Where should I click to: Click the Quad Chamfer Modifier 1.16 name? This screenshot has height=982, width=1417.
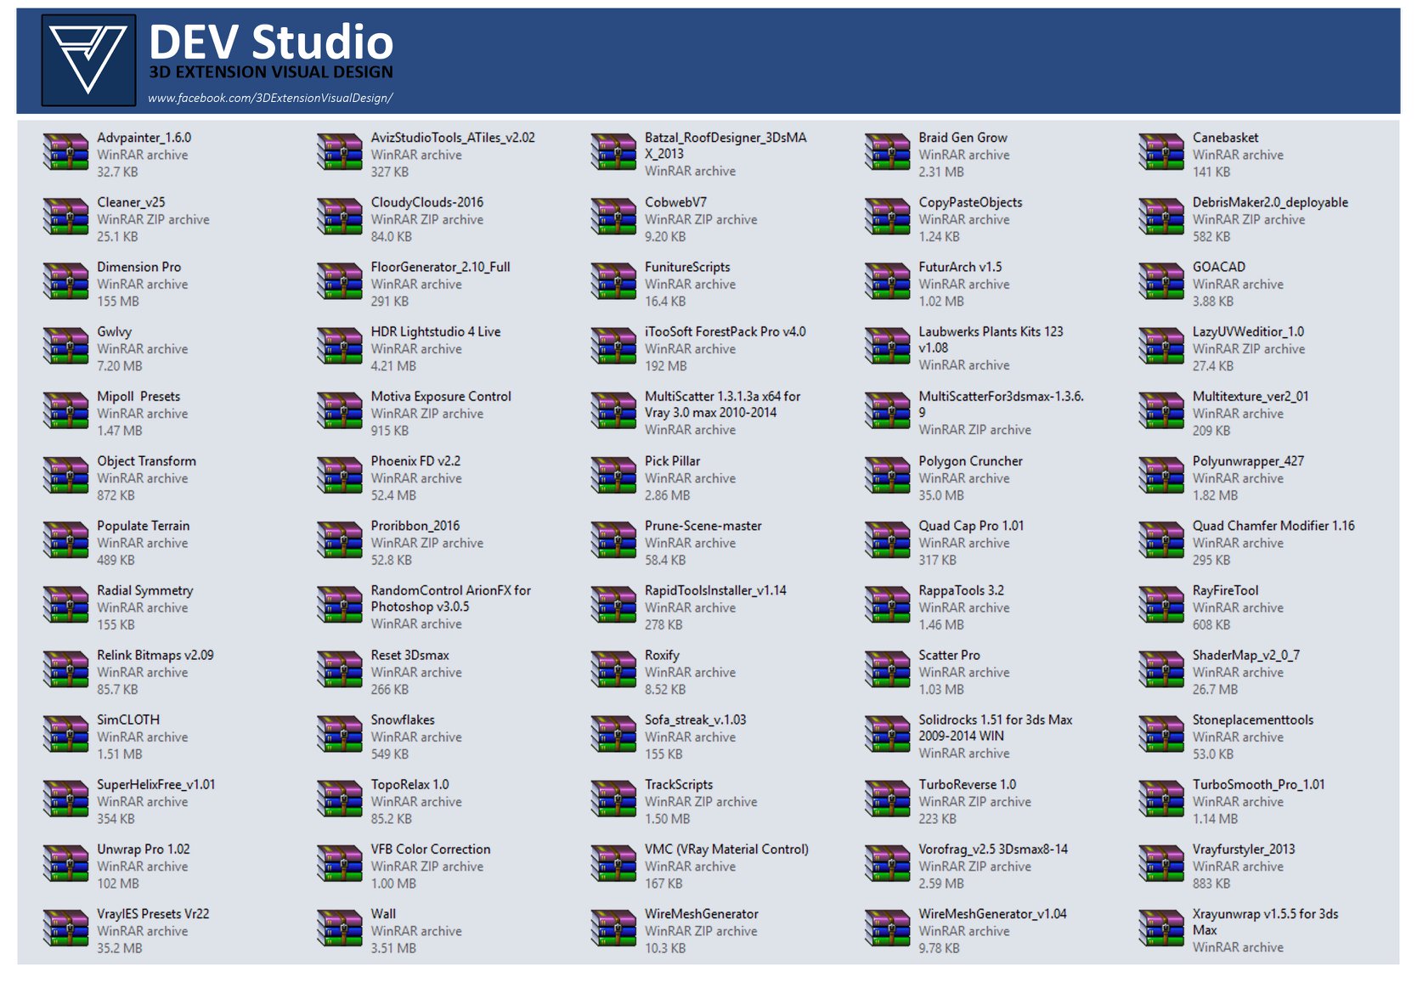[x=1273, y=526]
